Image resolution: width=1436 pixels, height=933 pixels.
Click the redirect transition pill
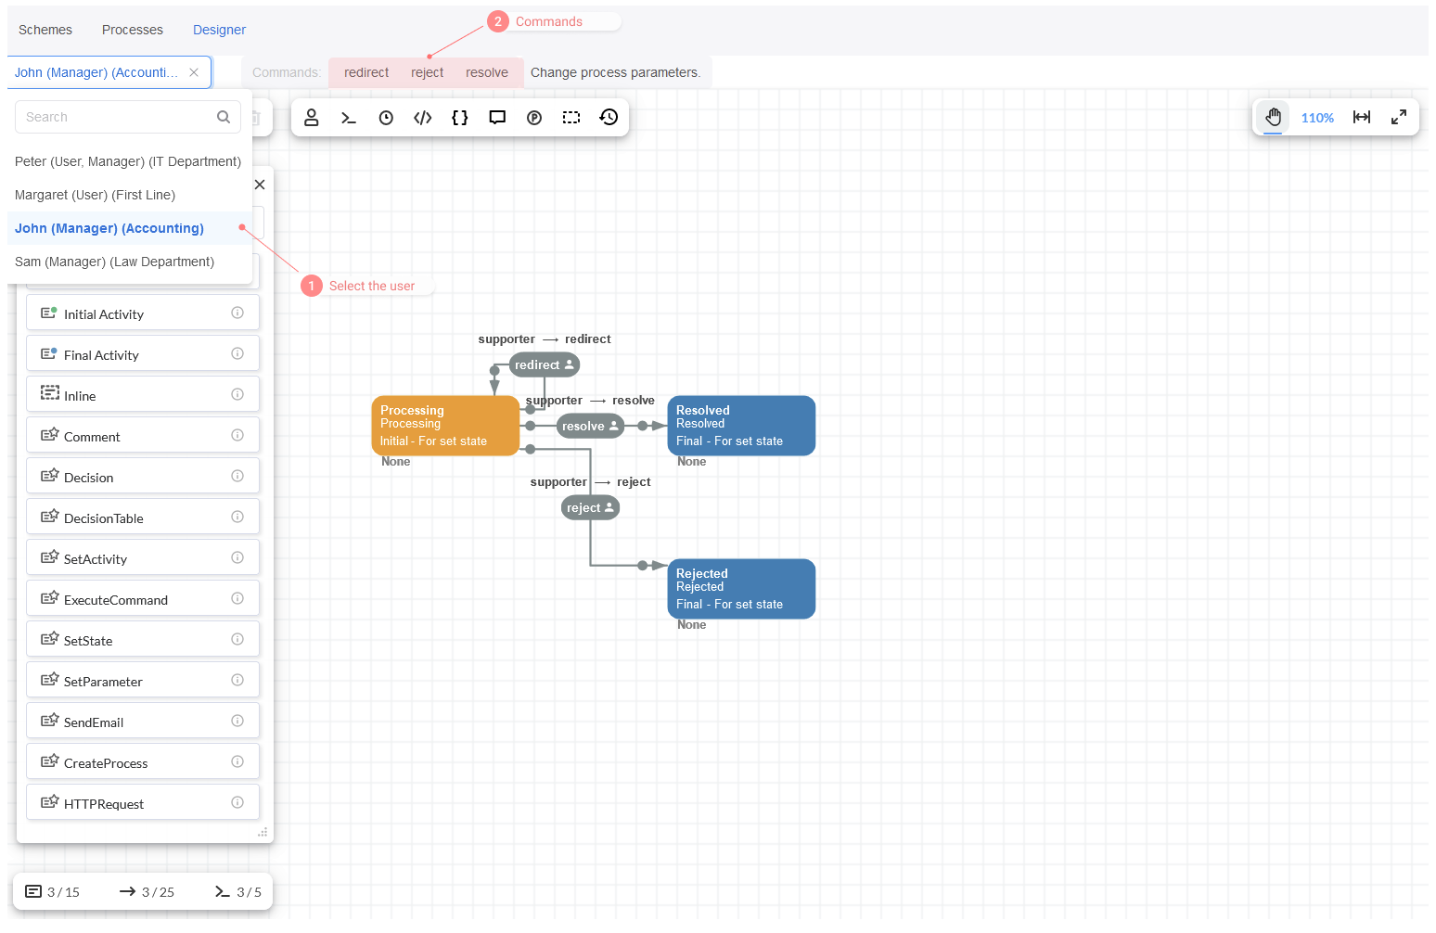coord(545,365)
